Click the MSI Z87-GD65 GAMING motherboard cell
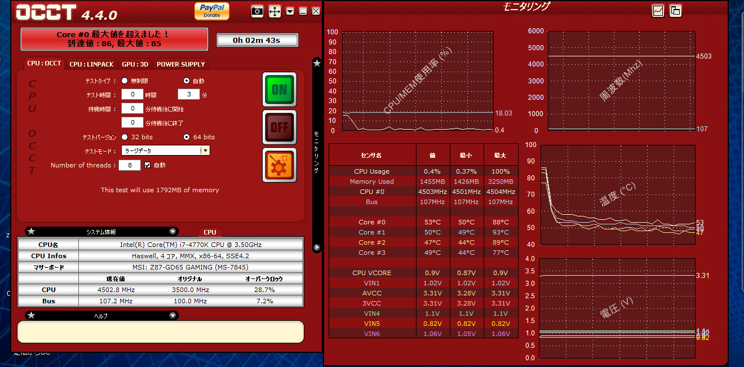The width and height of the screenshot is (744, 367). point(191,267)
